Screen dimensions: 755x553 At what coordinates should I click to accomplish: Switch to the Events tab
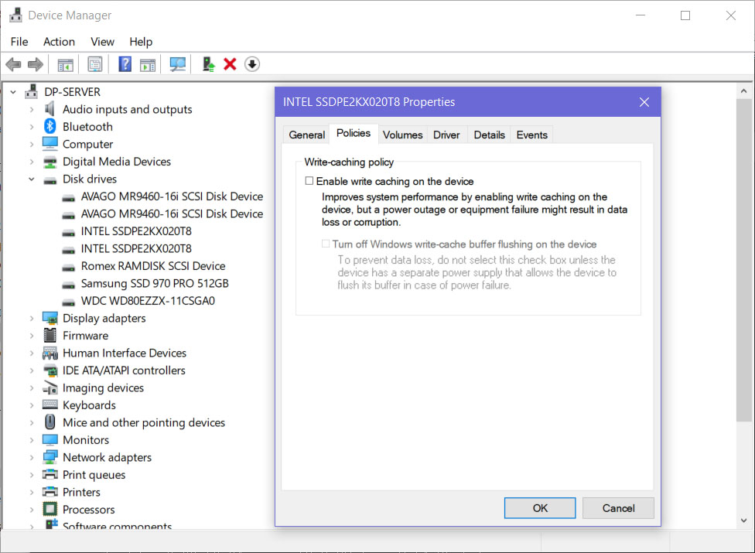click(x=531, y=135)
